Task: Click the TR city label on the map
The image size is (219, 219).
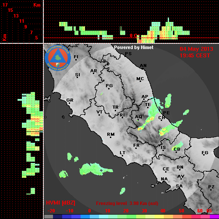Action: coord(115,107)
